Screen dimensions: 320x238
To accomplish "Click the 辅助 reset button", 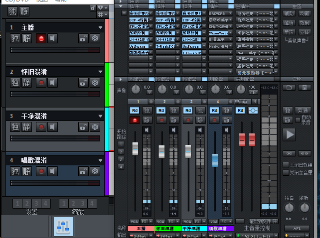I will coord(289,13).
